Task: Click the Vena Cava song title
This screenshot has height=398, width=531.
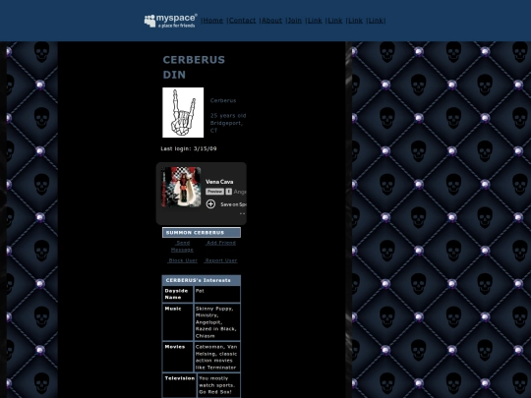Action: (x=219, y=182)
